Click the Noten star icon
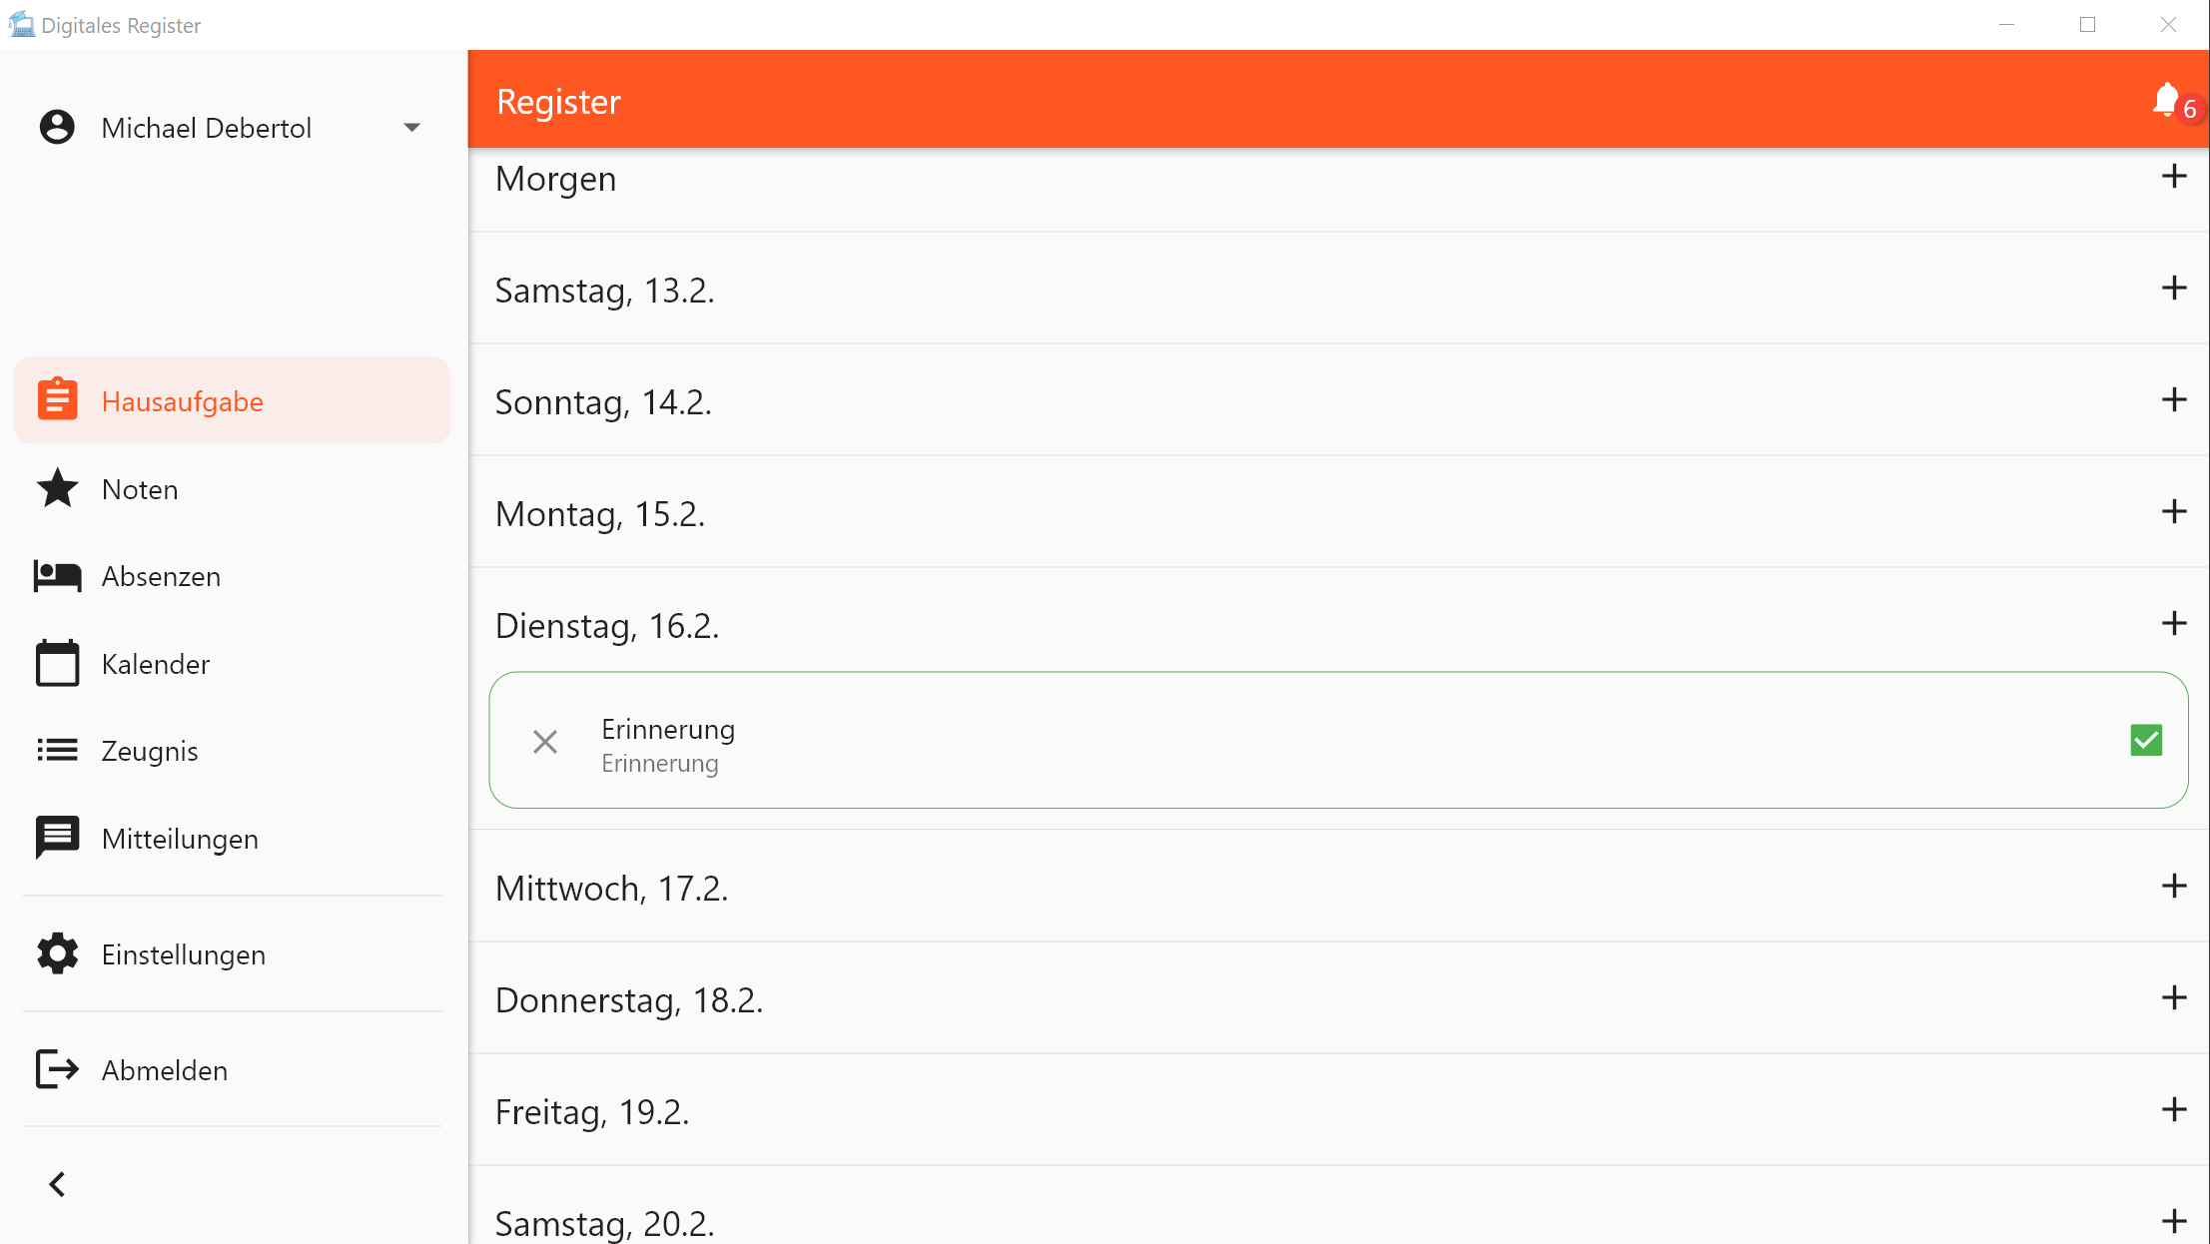 pyautogui.click(x=57, y=489)
